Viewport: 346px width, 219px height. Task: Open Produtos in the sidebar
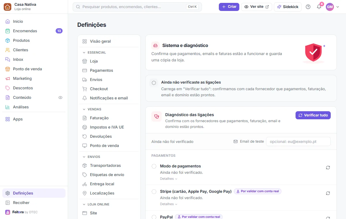tap(34, 40)
